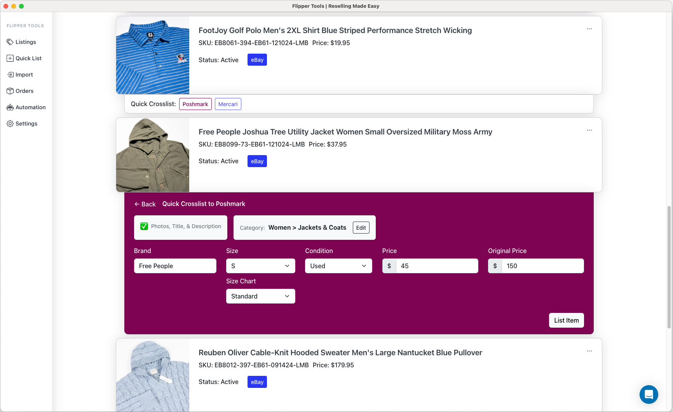
Task: Click SKU EB8012-397-EB61-091424-LMB text
Action: tap(254, 365)
